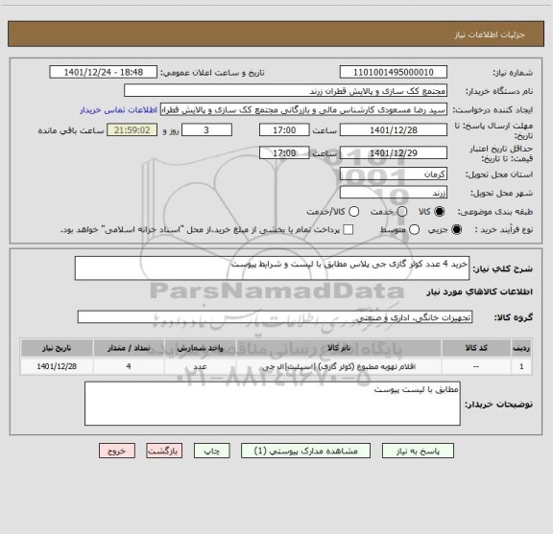Click the price validity date 1401/12/29 field
The height and width of the screenshot is (534, 553).
(x=394, y=152)
